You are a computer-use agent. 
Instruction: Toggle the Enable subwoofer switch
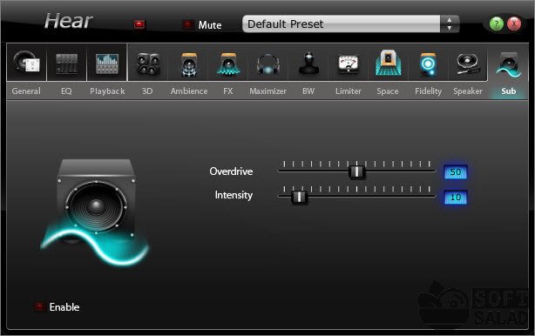click(39, 306)
